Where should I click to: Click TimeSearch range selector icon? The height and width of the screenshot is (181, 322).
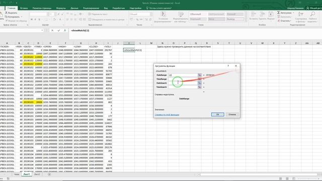click(199, 87)
